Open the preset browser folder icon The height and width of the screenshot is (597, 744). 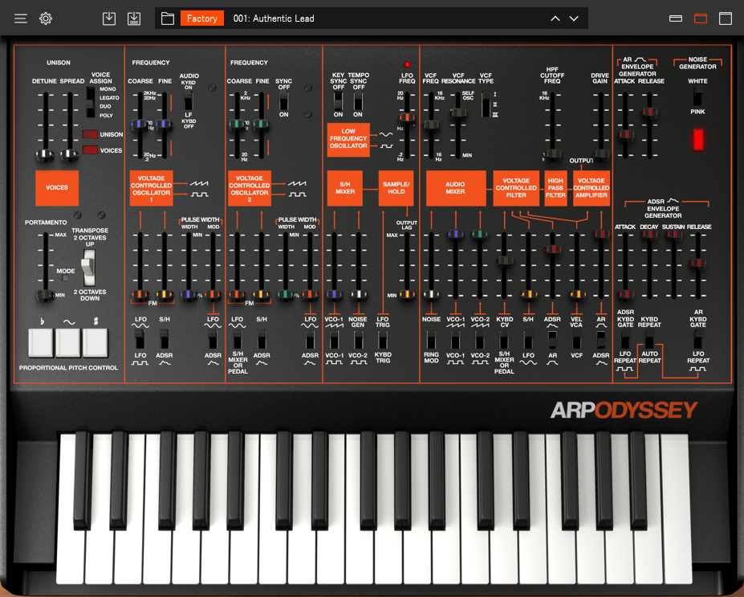pyautogui.click(x=167, y=18)
